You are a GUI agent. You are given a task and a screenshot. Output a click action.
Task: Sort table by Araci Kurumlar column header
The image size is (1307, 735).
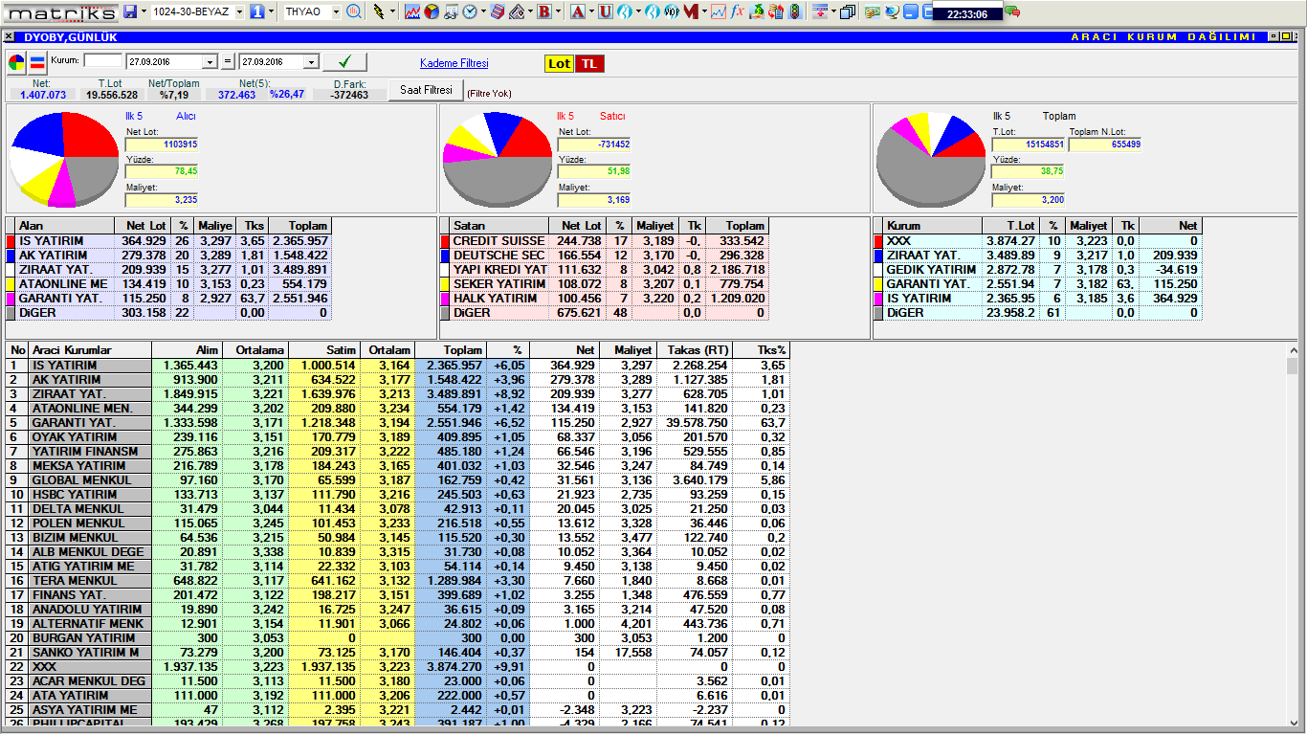click(71, 350)
